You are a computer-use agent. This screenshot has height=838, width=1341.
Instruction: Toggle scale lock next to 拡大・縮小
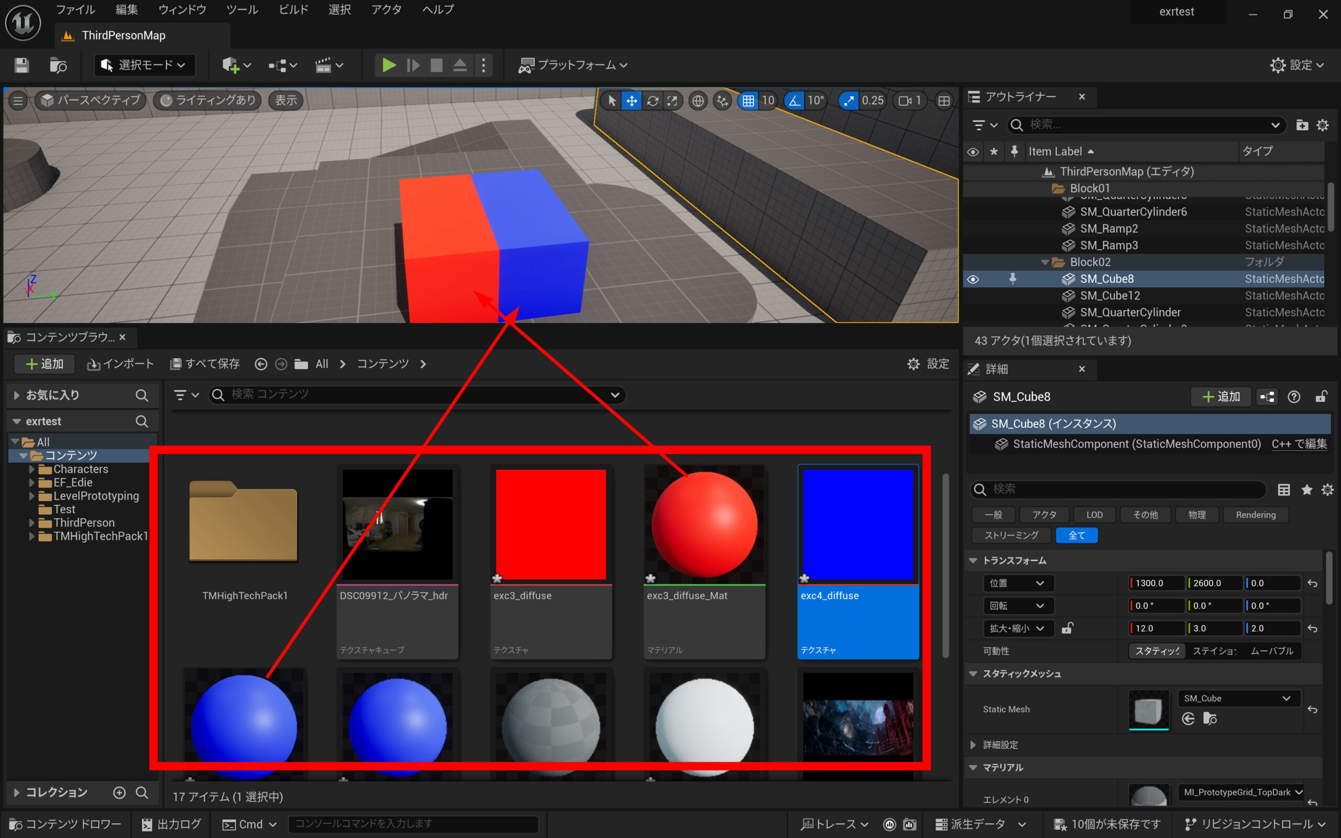click(1067, 628)
